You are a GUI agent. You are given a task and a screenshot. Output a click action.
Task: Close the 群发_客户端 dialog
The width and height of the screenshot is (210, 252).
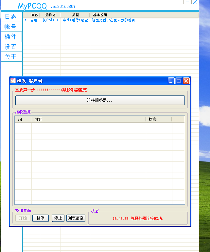(x=186, y=81)
